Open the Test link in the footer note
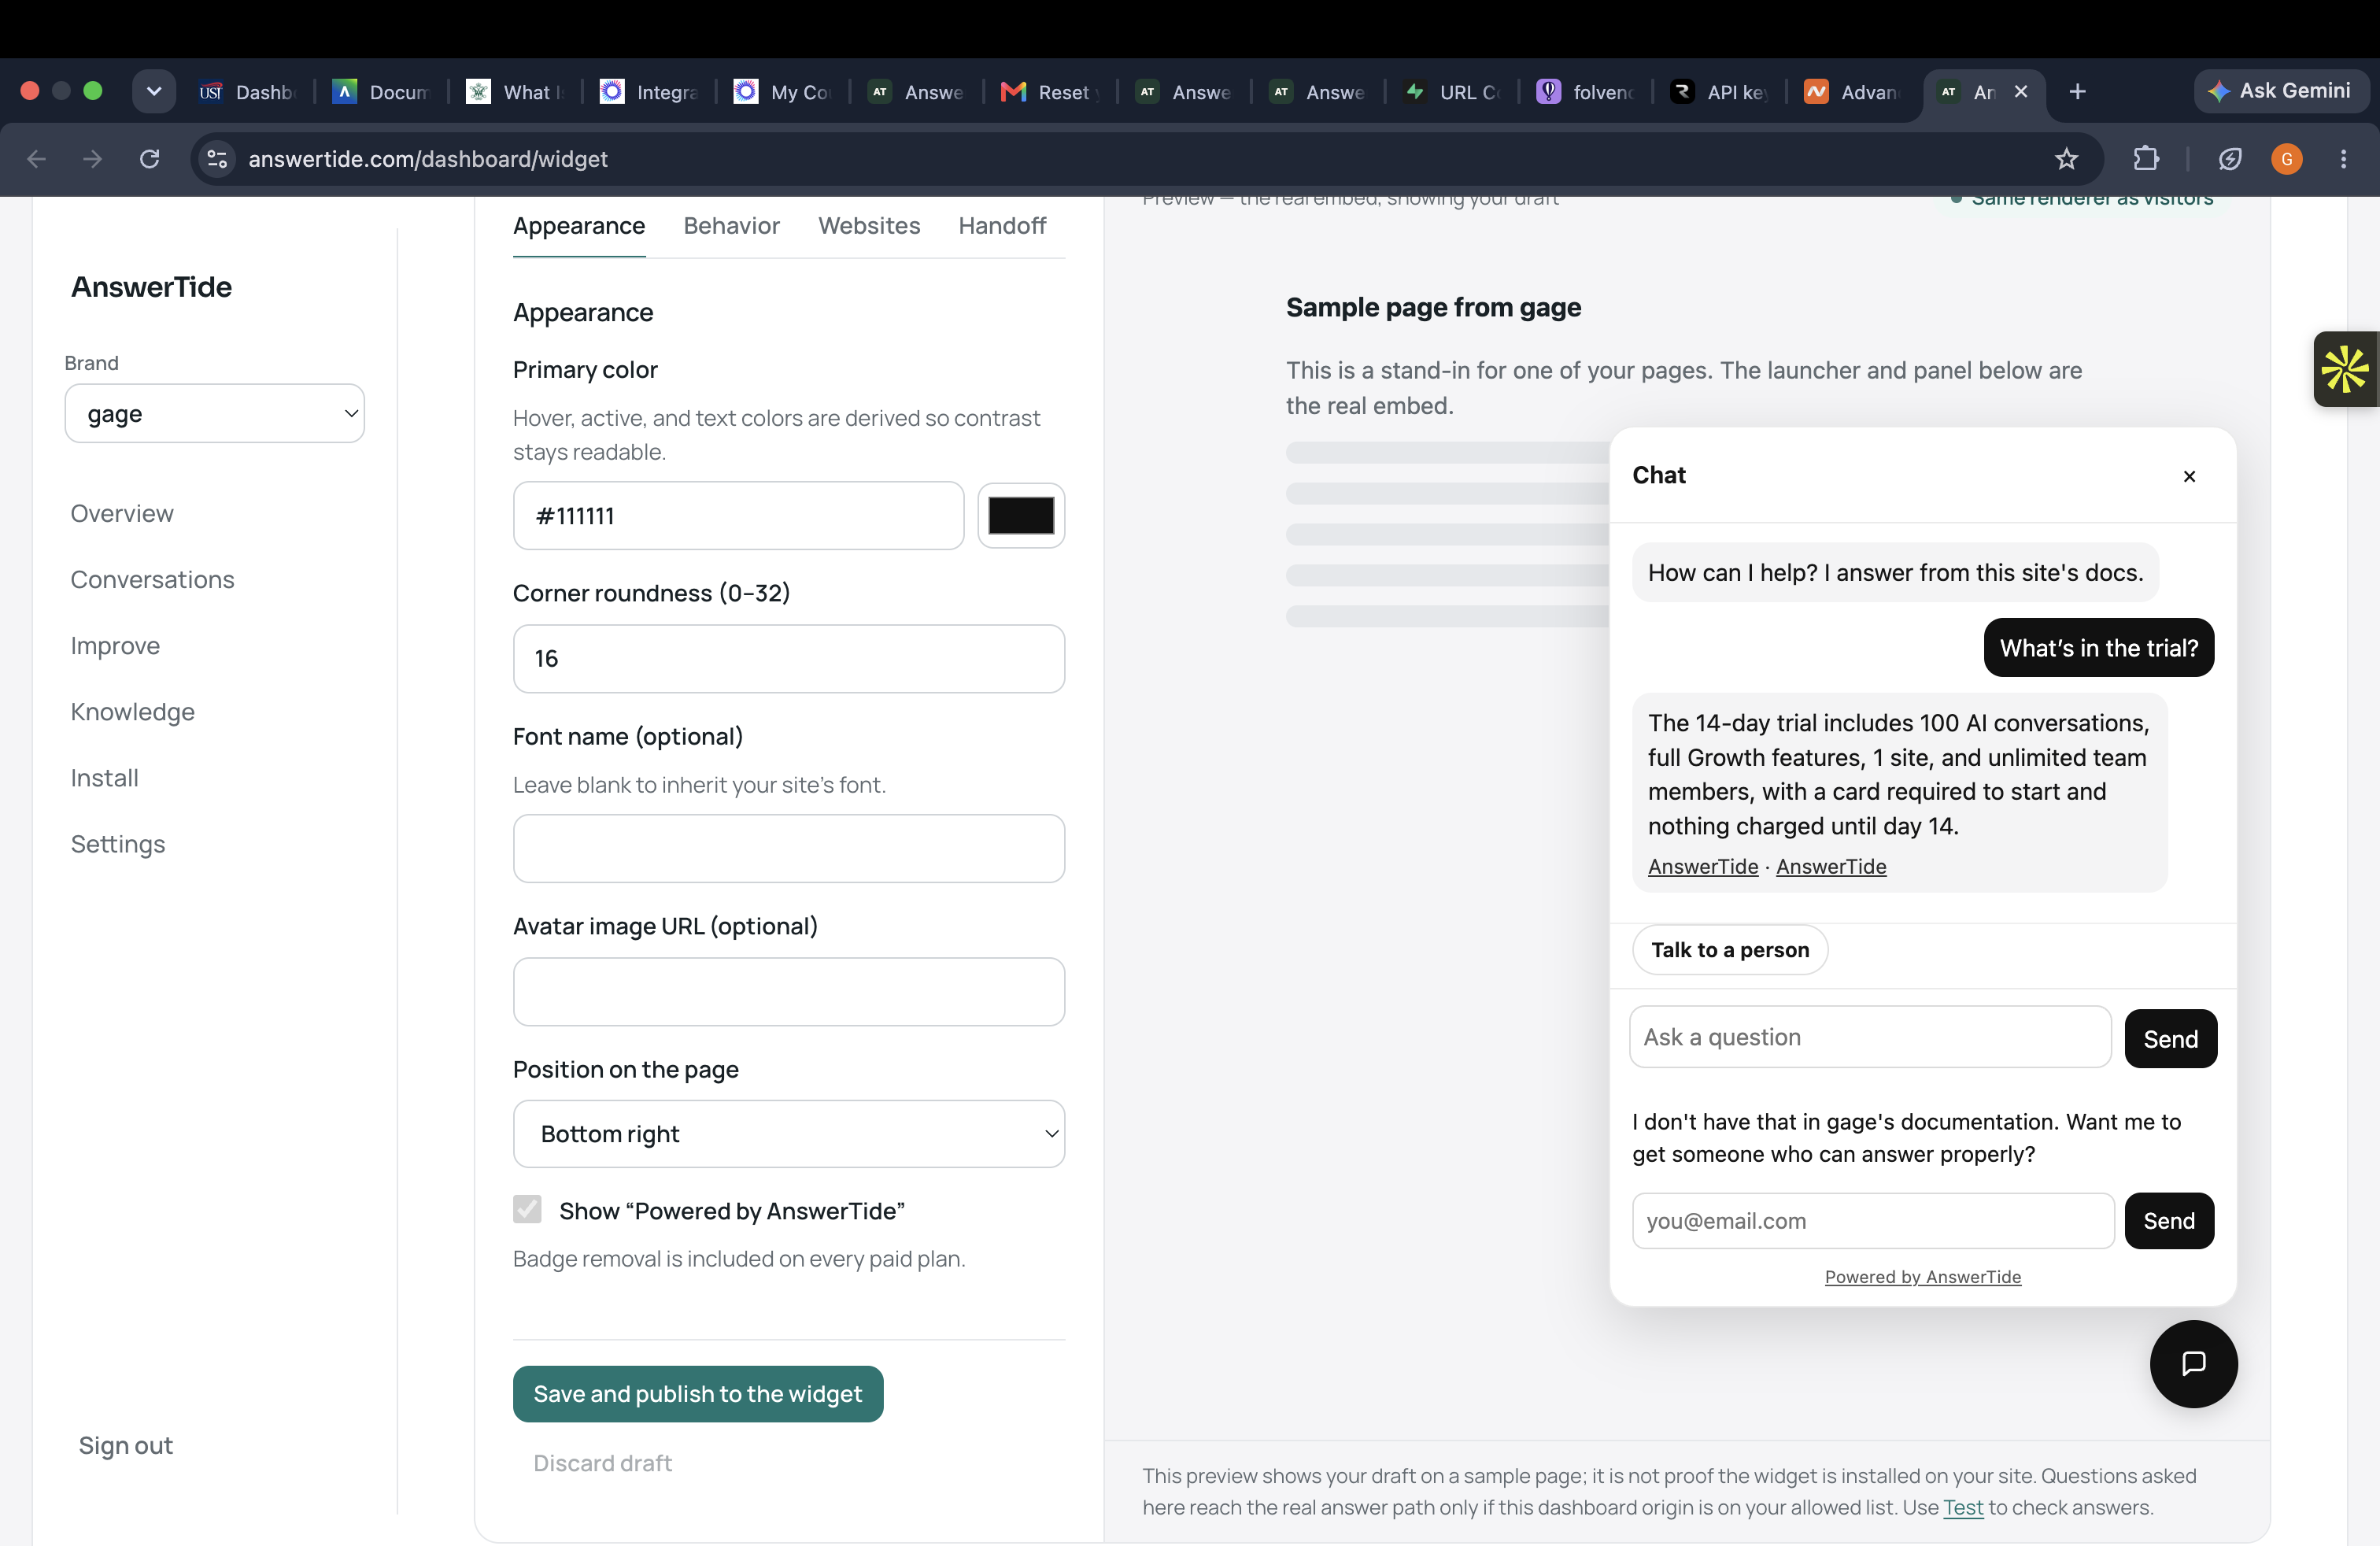 coord(1962,1507)
